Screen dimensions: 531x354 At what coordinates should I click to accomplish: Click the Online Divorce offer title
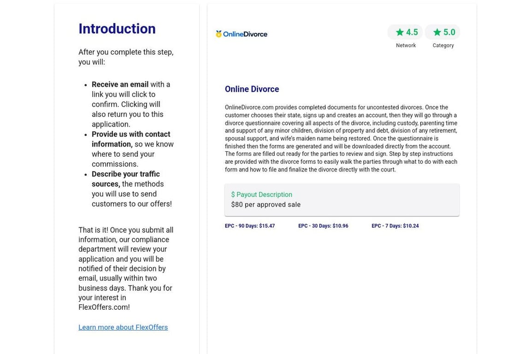252,89
